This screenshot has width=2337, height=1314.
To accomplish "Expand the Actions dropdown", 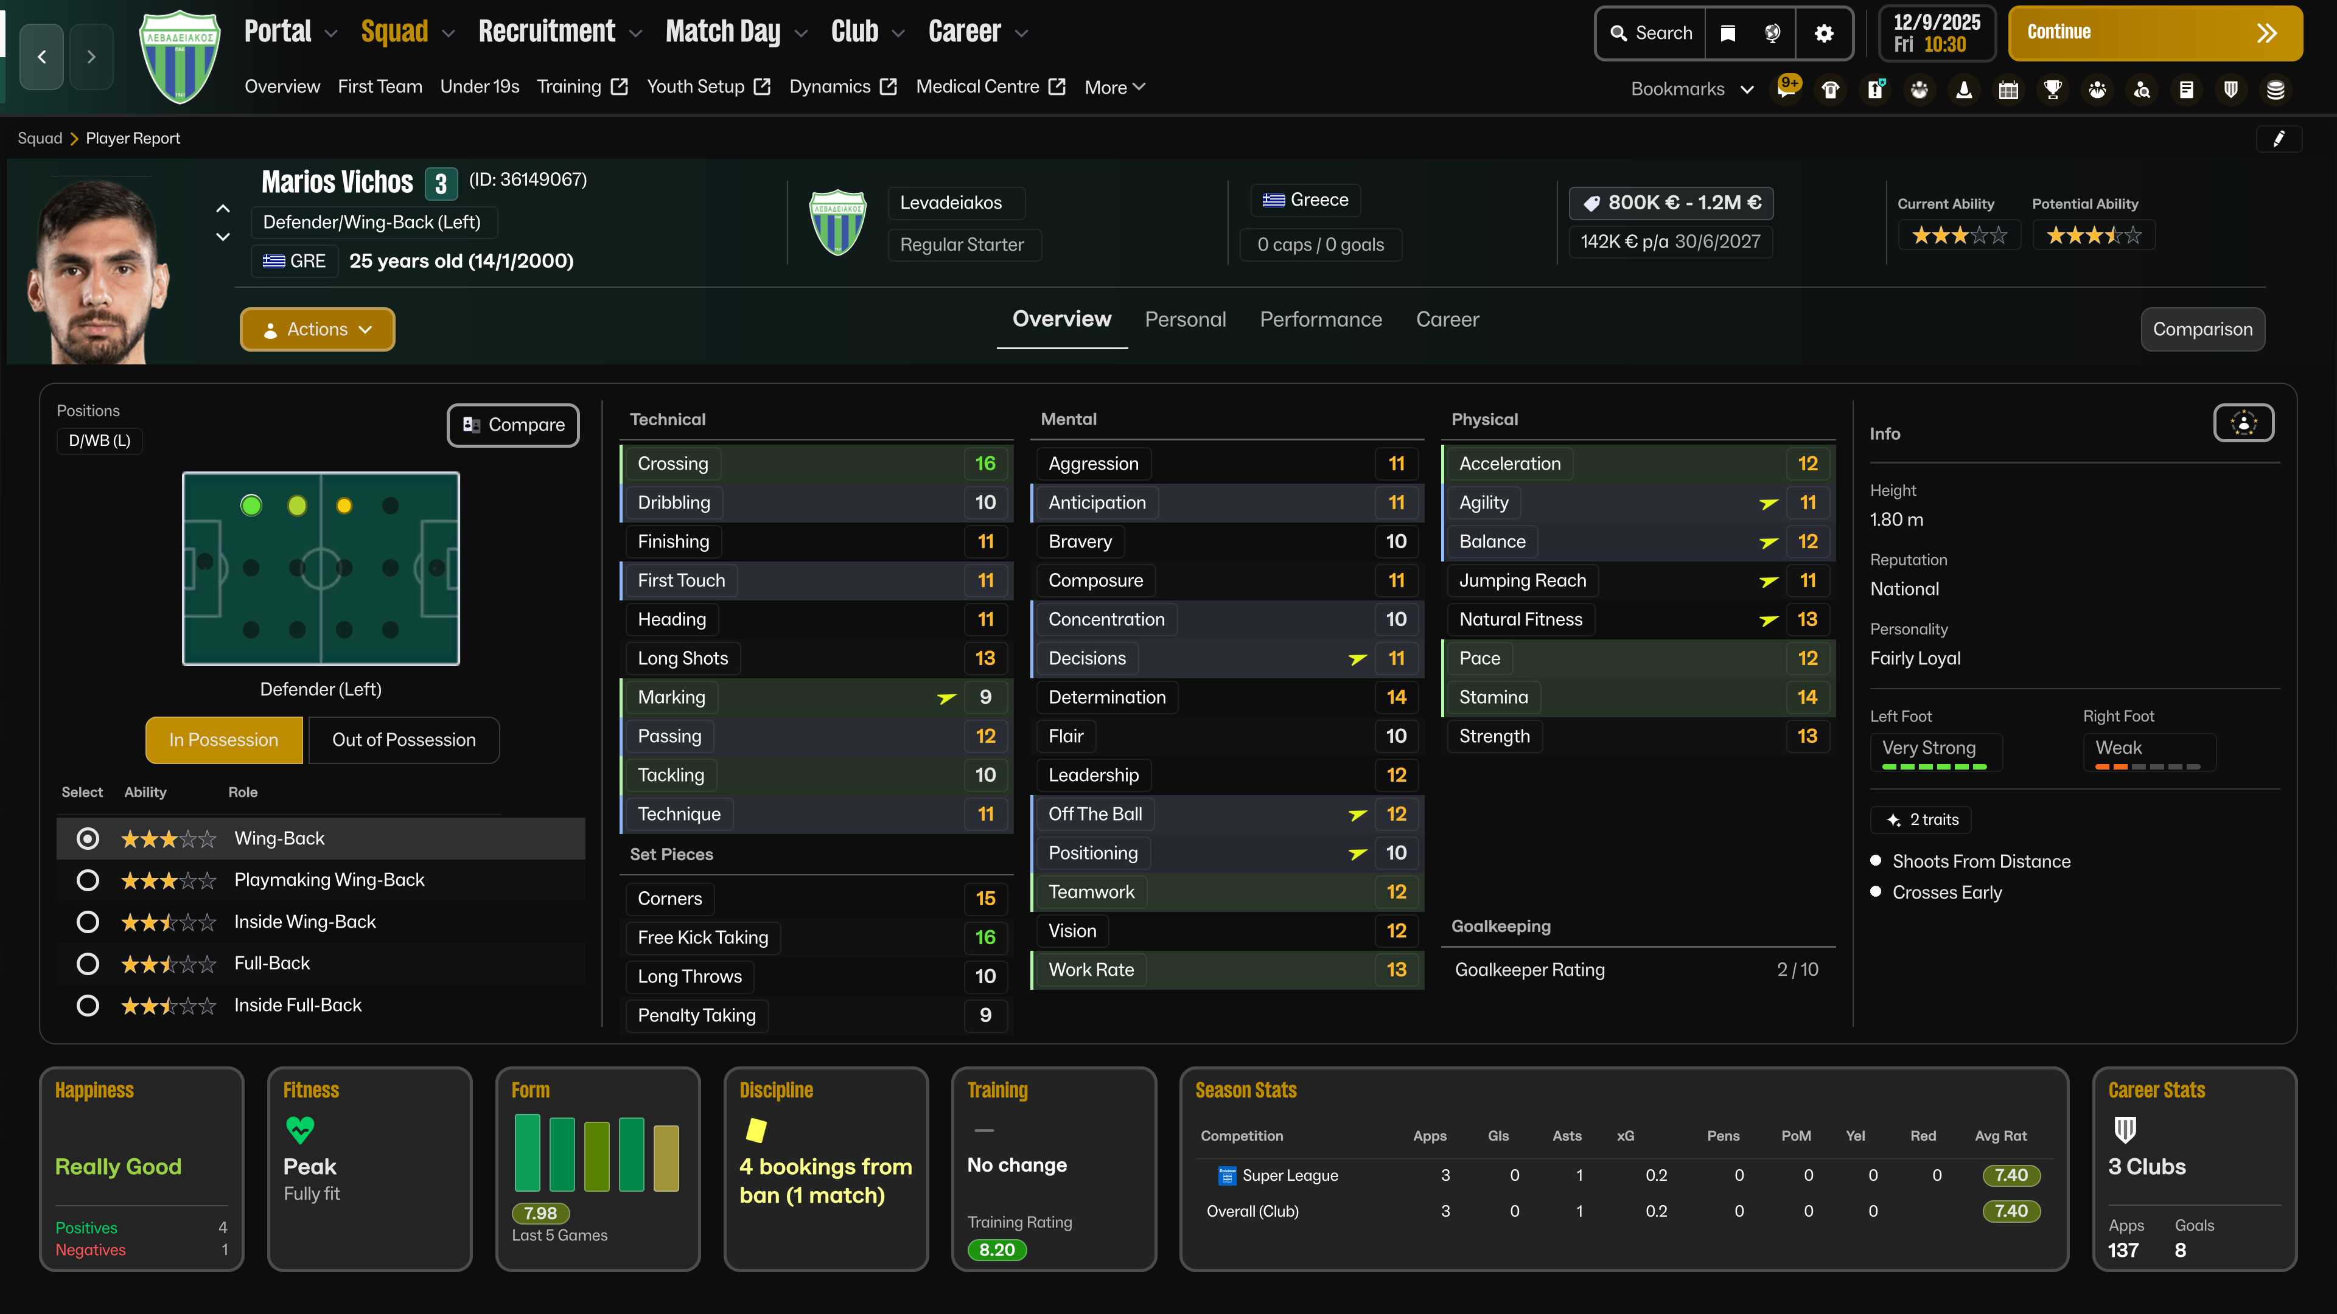I will click(316, 329).
